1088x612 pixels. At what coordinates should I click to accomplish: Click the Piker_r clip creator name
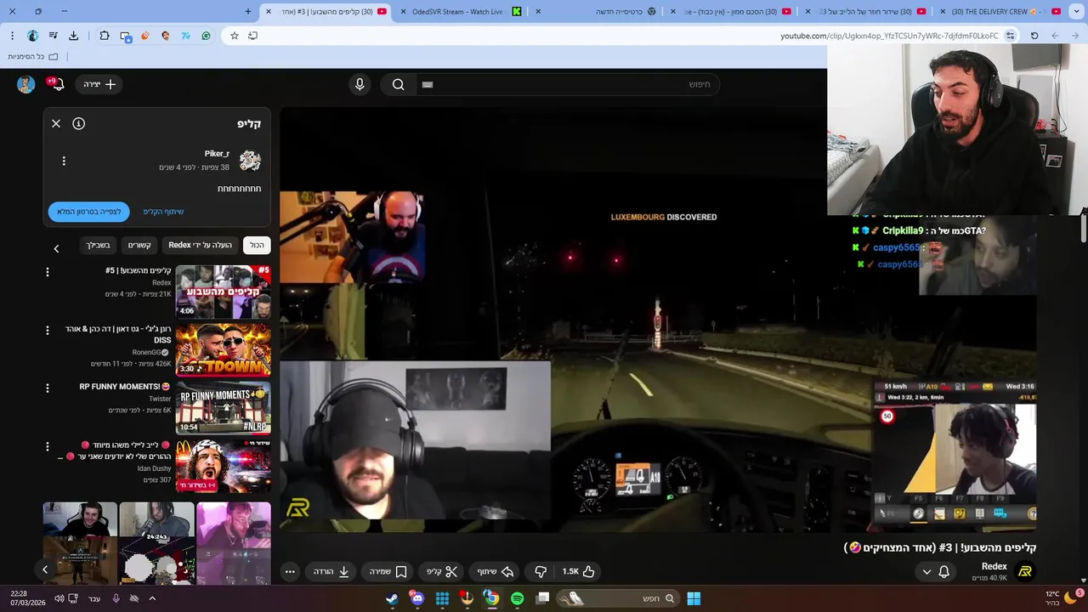[x=217, y=154]
